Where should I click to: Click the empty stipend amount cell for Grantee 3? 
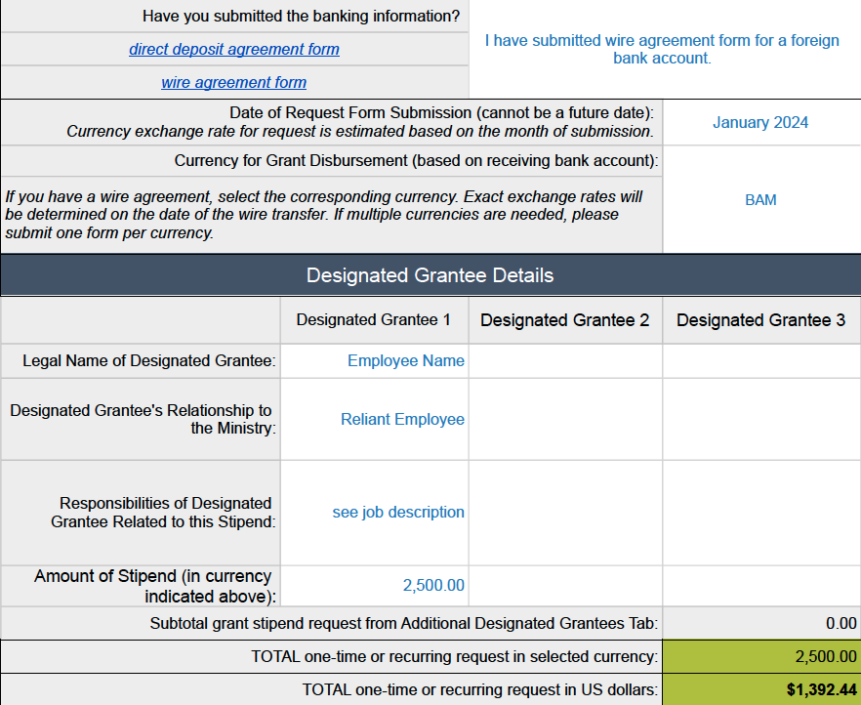[x=760, y=586]
